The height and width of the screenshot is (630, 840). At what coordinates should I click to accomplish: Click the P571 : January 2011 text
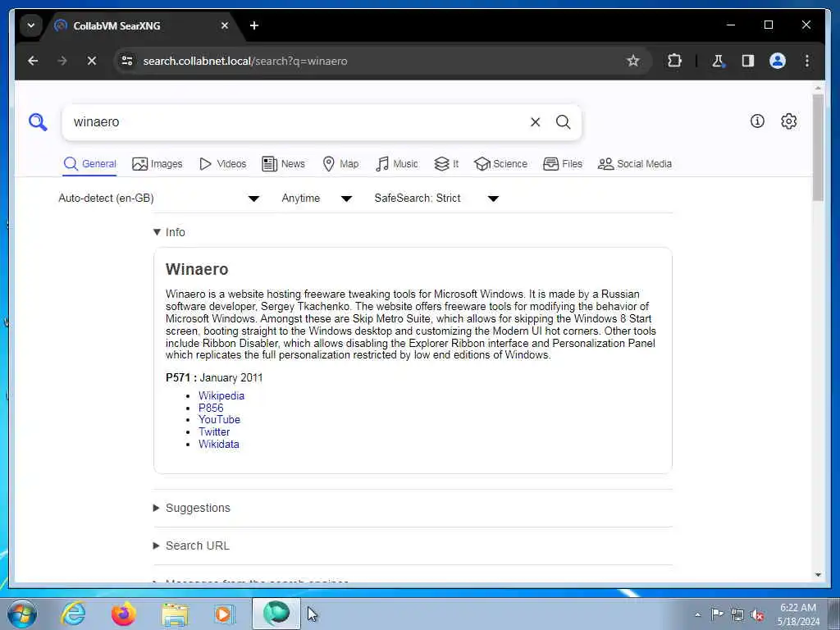click(x=214, y=377)
